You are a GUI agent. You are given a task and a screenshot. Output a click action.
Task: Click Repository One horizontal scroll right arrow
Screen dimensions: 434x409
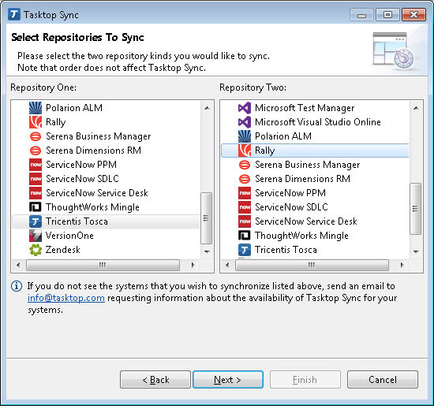pos(193,266)
